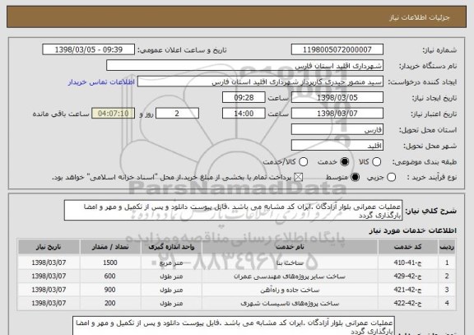
Task: Click the شماره نیاز number field
Action: tap(337, 49)
